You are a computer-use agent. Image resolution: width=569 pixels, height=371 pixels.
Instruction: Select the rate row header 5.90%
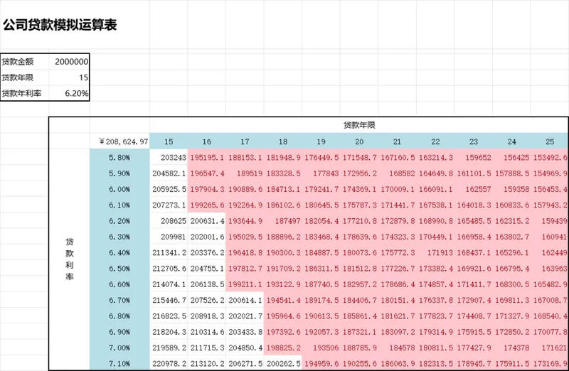click(119, 173)
